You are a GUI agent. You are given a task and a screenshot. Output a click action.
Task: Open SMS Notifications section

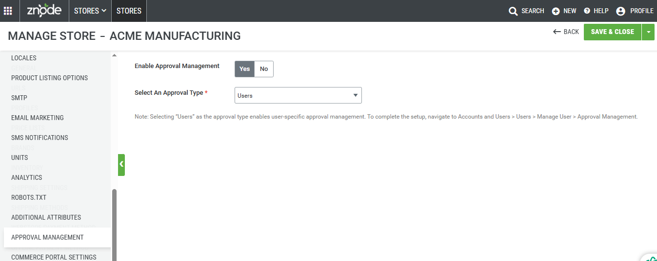pos(40,138)
